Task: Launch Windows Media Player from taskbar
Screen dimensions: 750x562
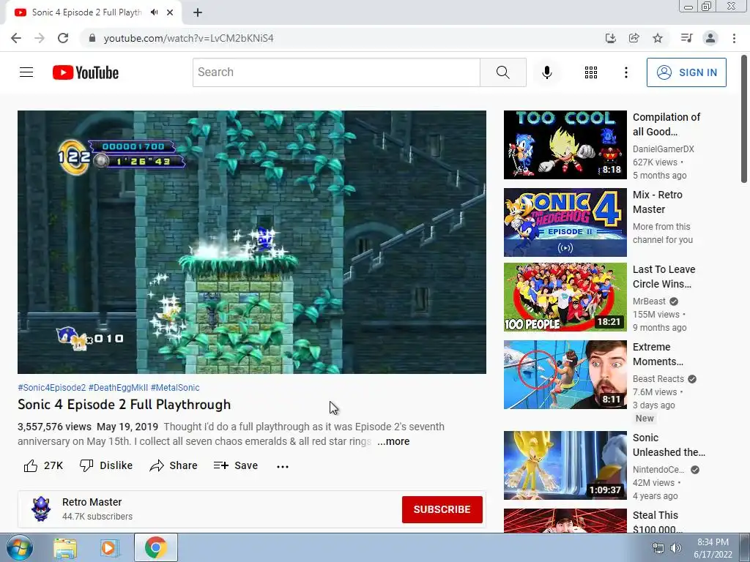Action: 109,548
